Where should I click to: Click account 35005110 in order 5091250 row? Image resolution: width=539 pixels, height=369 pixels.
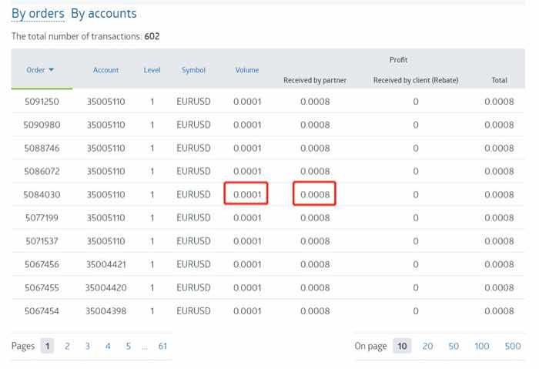pyautogui.click(x=106, y=102)
